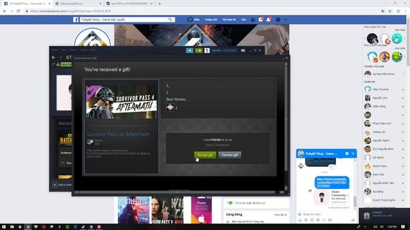The image size is (410, 230).
Task: Open Steam account avatar in header
Action: 207,50
